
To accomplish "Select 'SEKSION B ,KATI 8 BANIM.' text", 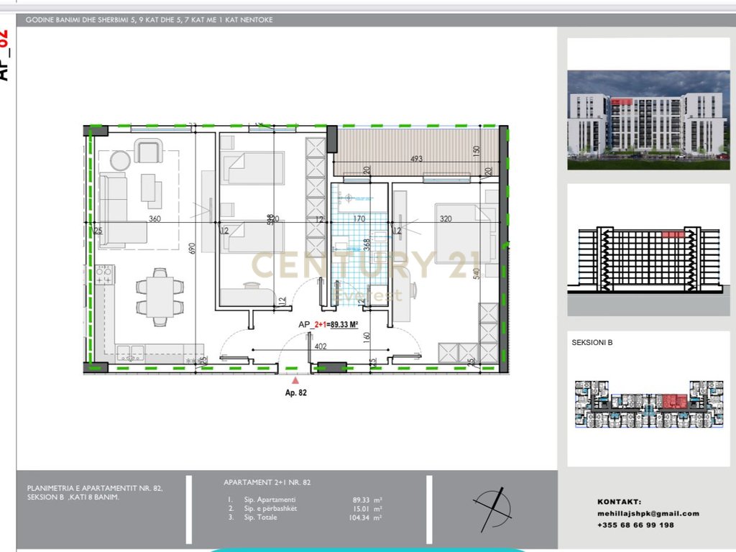I will [x=73, y=497].
